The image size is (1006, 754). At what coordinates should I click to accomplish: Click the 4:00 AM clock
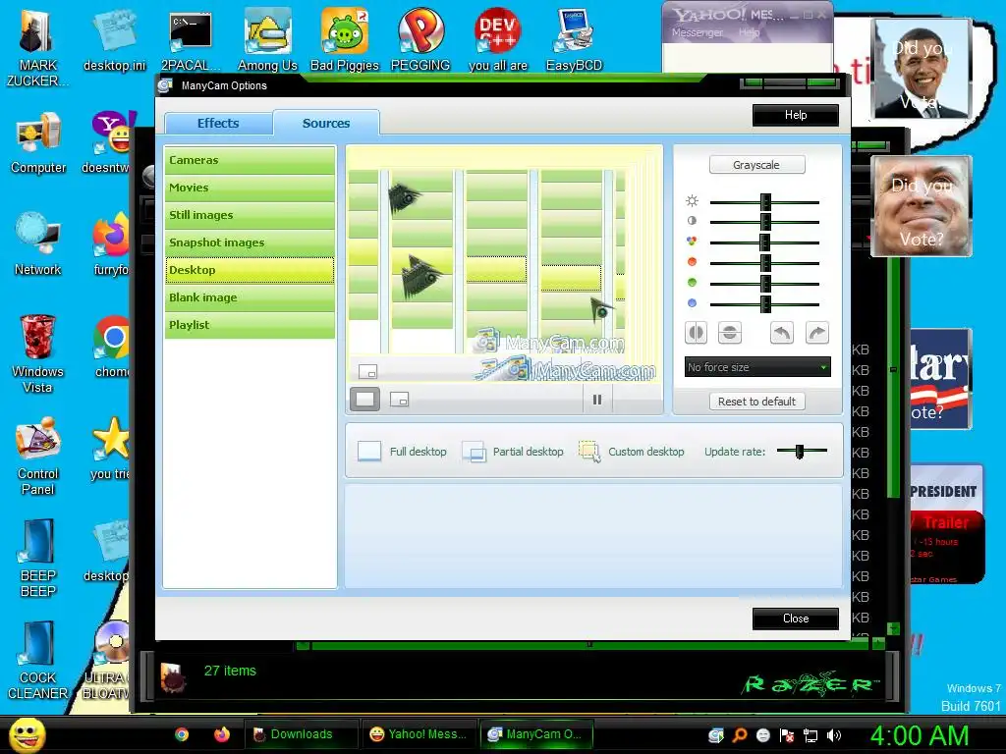point(919,735)
